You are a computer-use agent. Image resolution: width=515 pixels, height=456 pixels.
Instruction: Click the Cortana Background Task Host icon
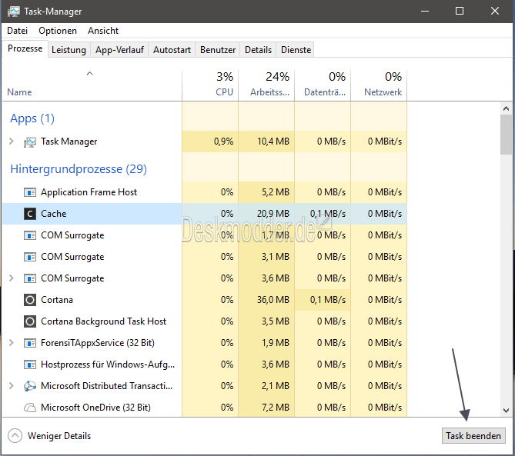[x=30, y=321]
